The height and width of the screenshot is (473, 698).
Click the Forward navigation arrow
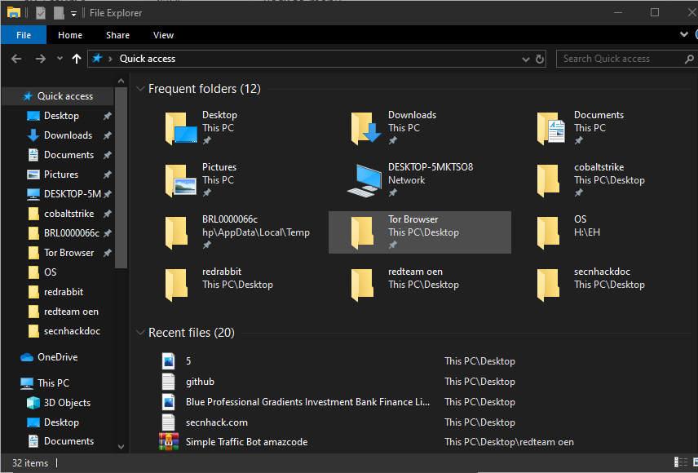(x=41, y=59)
